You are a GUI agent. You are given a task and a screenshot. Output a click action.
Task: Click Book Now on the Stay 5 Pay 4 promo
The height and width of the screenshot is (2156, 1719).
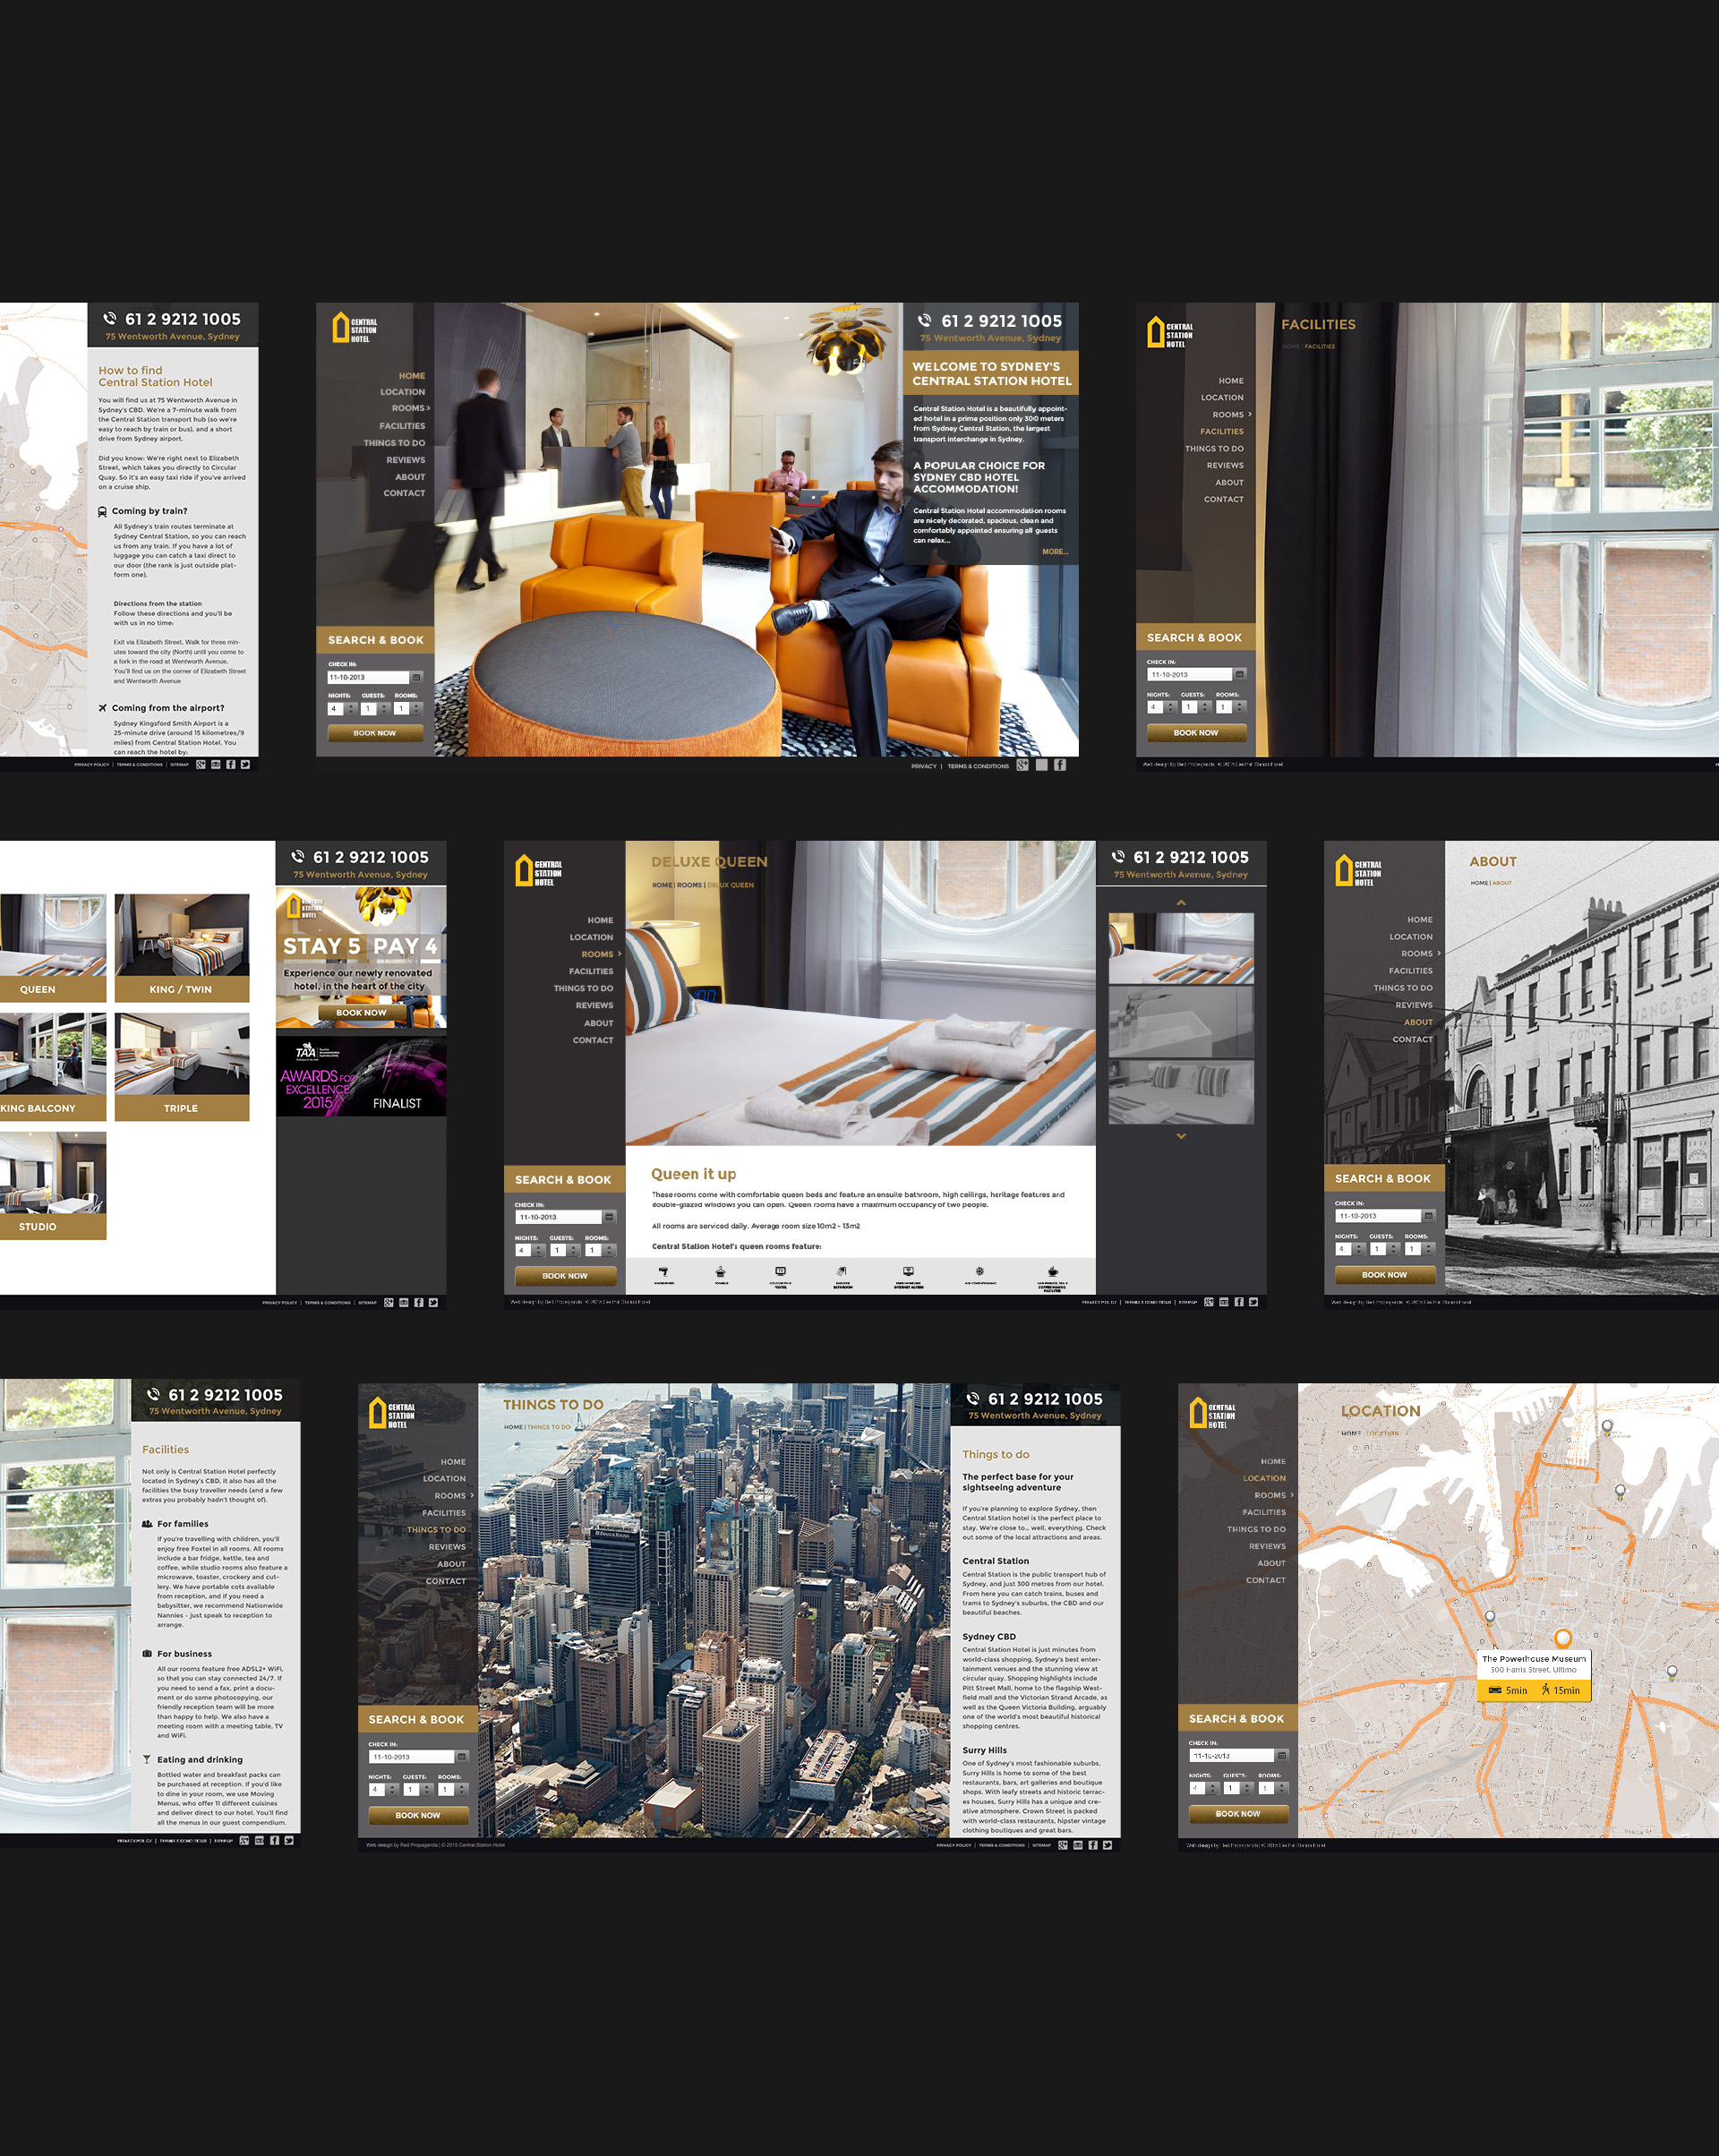361,1013
